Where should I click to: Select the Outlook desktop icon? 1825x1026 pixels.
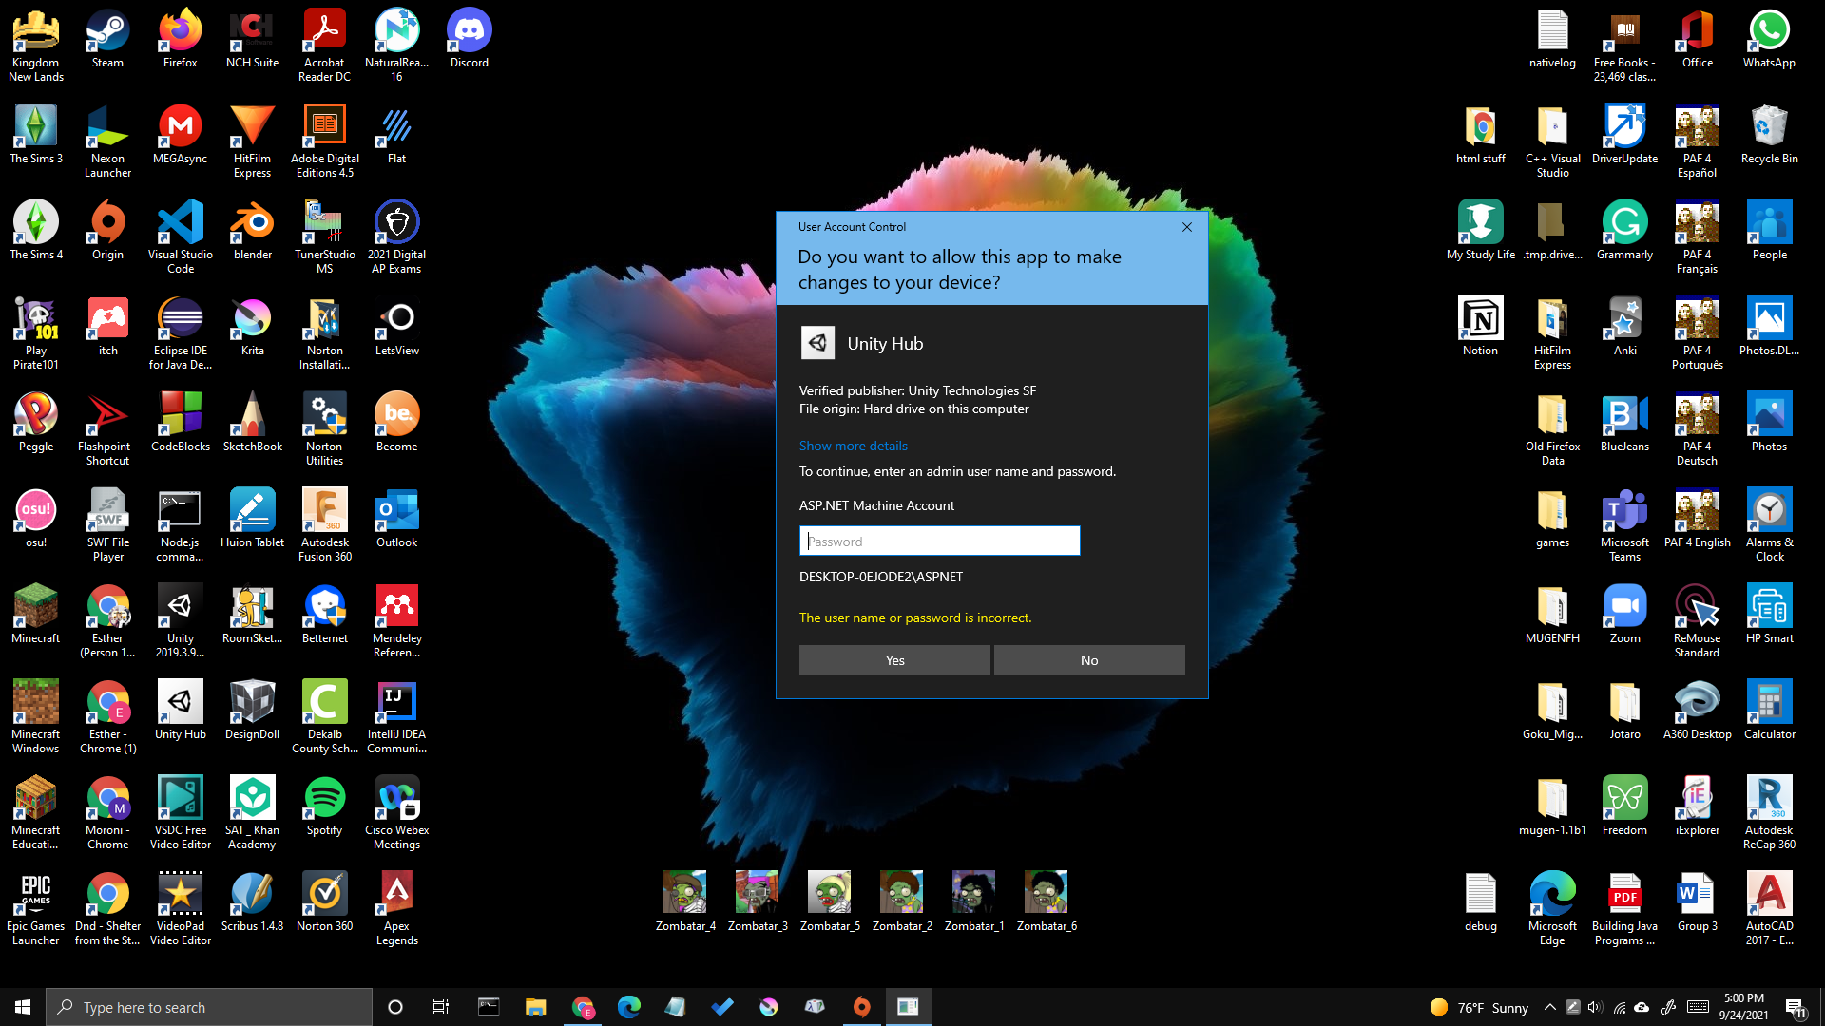pos(396,519)
